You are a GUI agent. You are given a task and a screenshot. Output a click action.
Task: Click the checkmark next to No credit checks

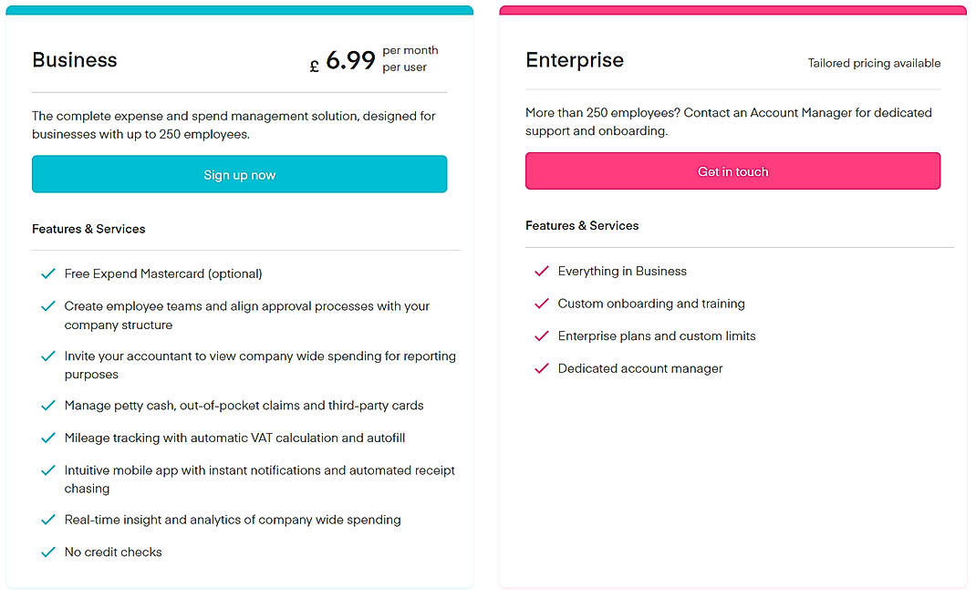pyautogui.click(x=47, y=552)
